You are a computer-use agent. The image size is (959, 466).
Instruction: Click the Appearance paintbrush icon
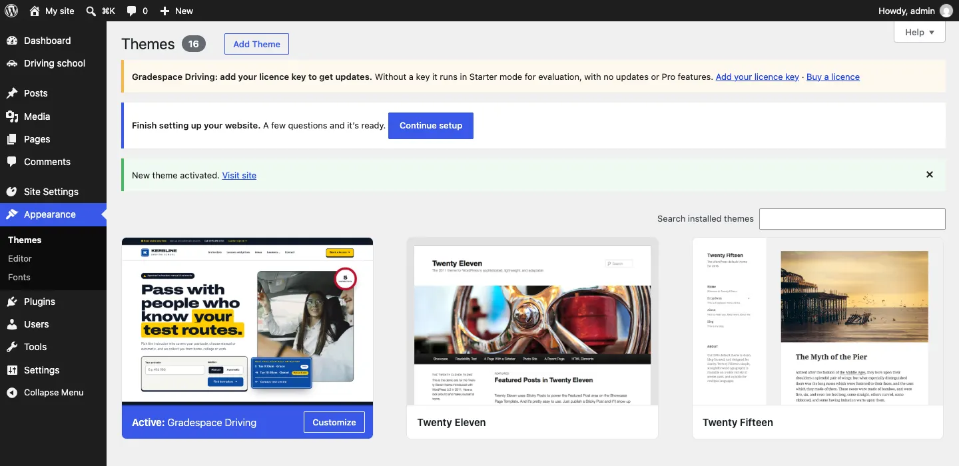pos(12,214)
